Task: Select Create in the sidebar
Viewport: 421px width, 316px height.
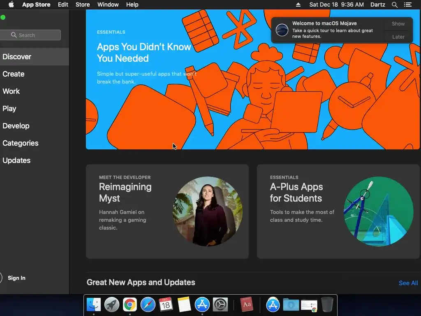Action: (35, 74)
